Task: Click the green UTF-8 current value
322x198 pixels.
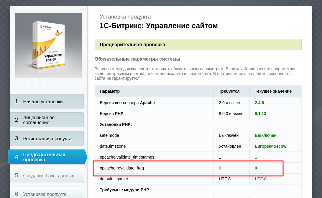Action: tap(260, 179)
